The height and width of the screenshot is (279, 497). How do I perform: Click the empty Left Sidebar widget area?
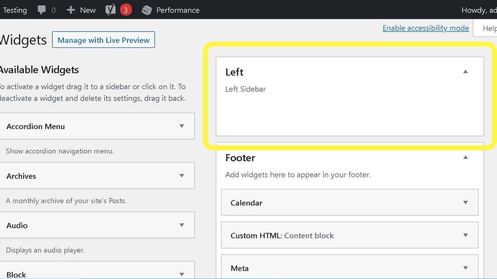coord(349,114)
